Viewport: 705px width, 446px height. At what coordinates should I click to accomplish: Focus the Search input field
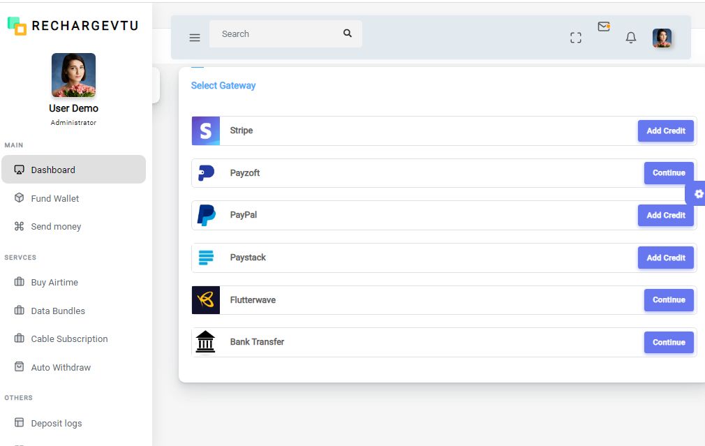click(285, 34)
